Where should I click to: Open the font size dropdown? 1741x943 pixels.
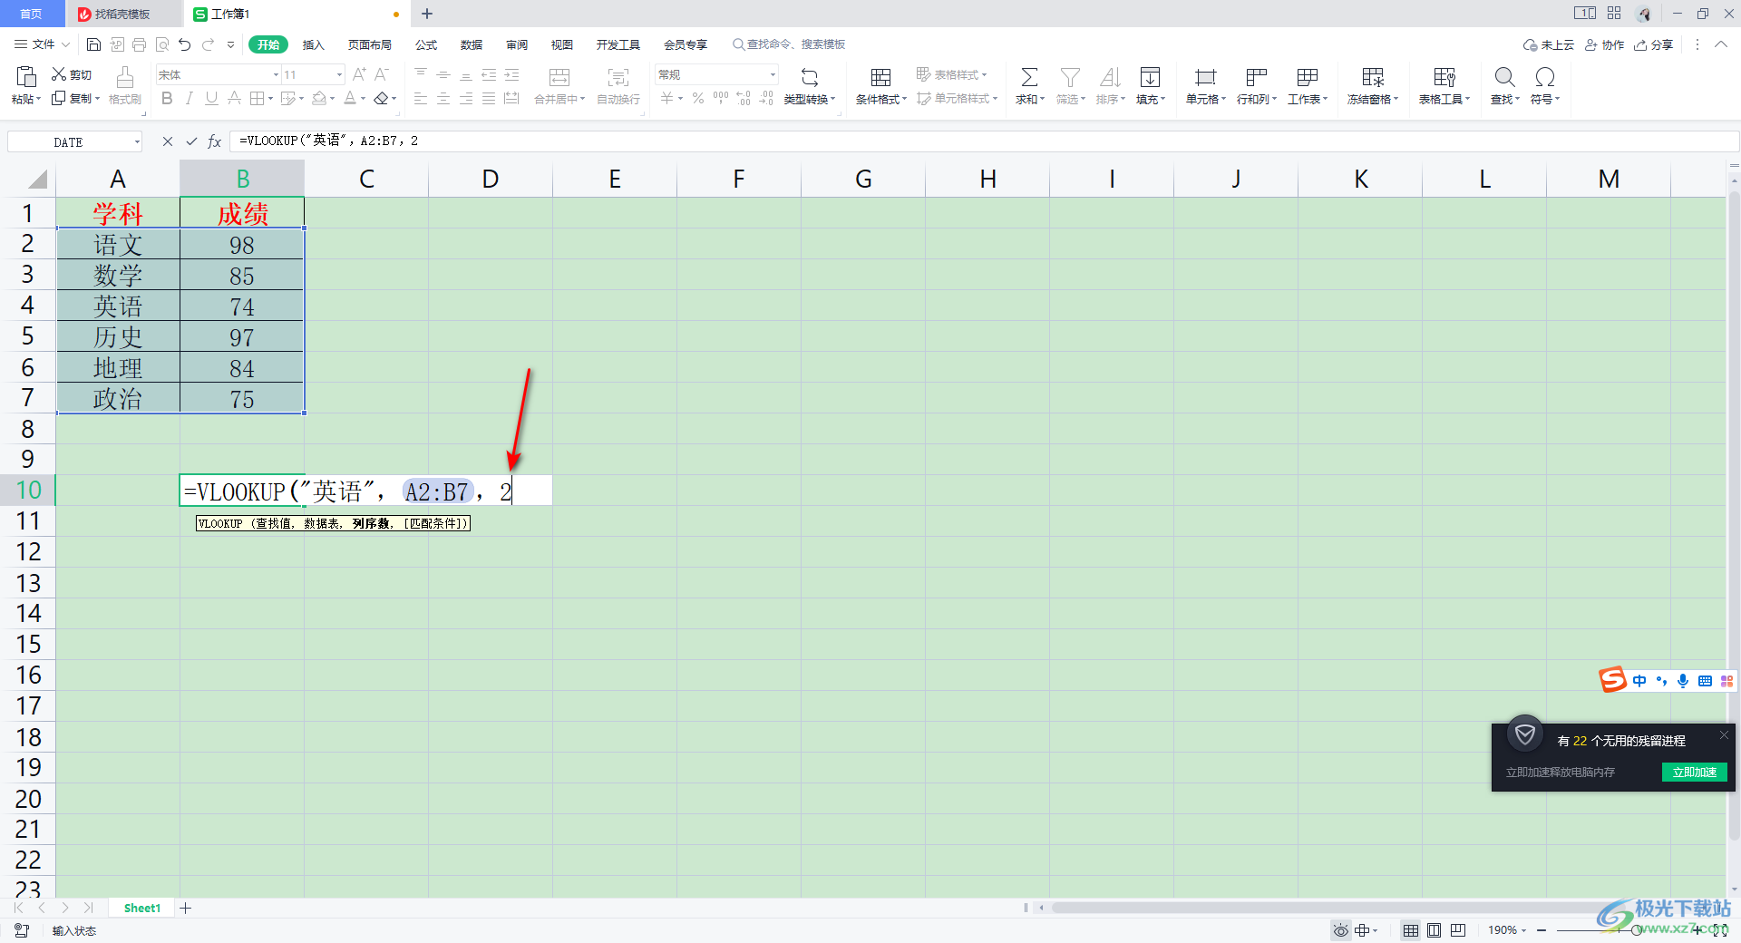[339, 74]
